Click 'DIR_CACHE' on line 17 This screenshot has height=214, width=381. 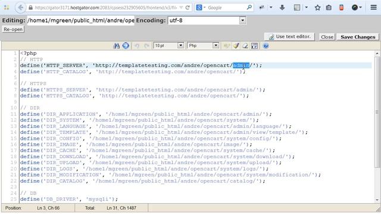coord(61,150)
